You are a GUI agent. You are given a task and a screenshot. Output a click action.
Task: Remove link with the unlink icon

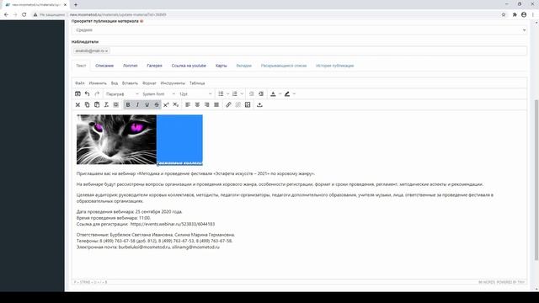237,104
